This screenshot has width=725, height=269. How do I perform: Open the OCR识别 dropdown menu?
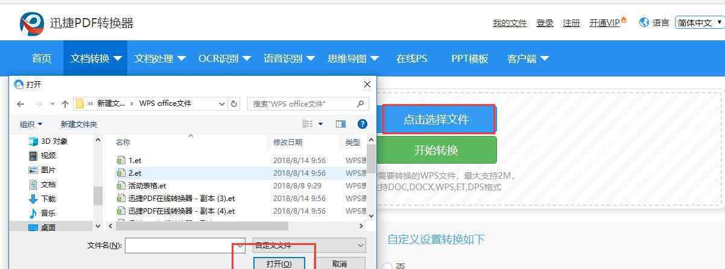coord(224,58)
